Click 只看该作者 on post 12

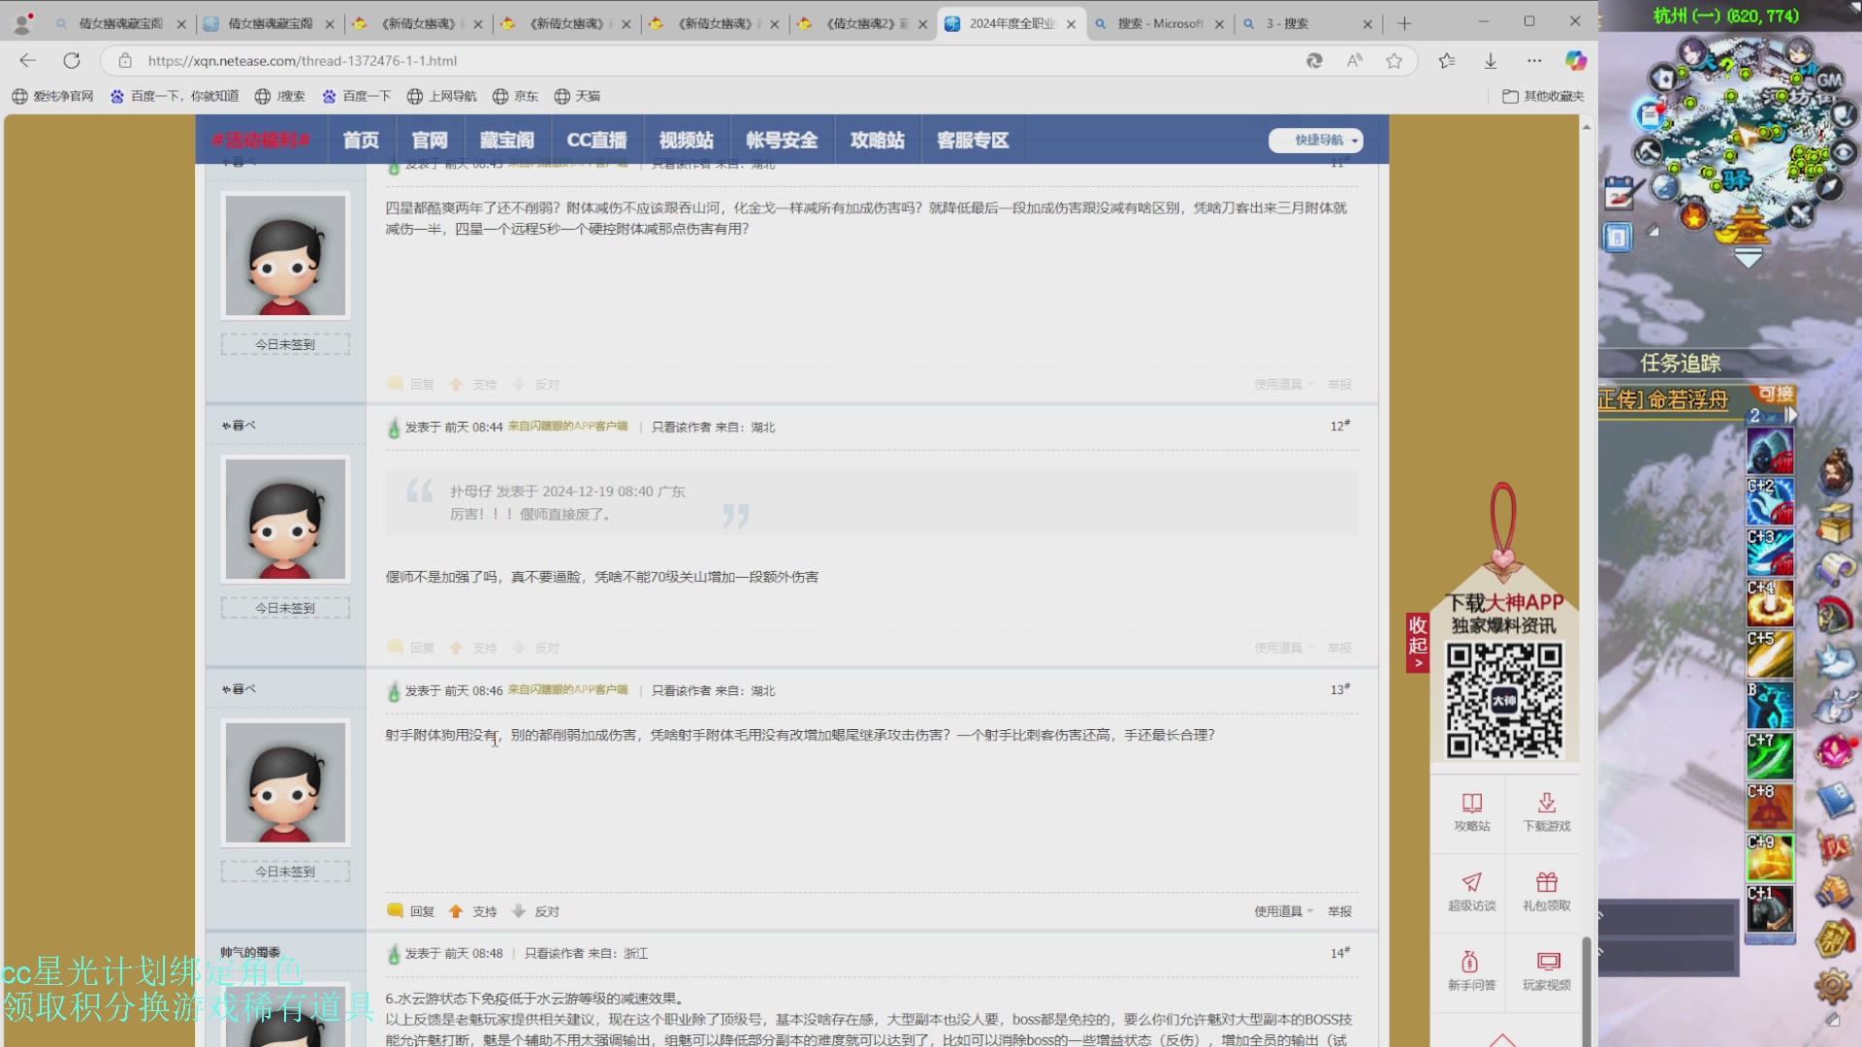[681, 427]
